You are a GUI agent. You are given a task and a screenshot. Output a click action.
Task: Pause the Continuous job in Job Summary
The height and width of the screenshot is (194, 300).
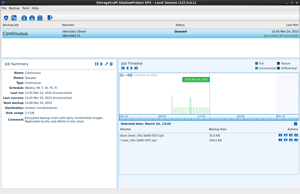[x=97, y=64]
